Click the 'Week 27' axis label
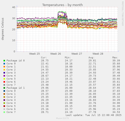Viewport: 125px width, 121px height. click(77, 54)
